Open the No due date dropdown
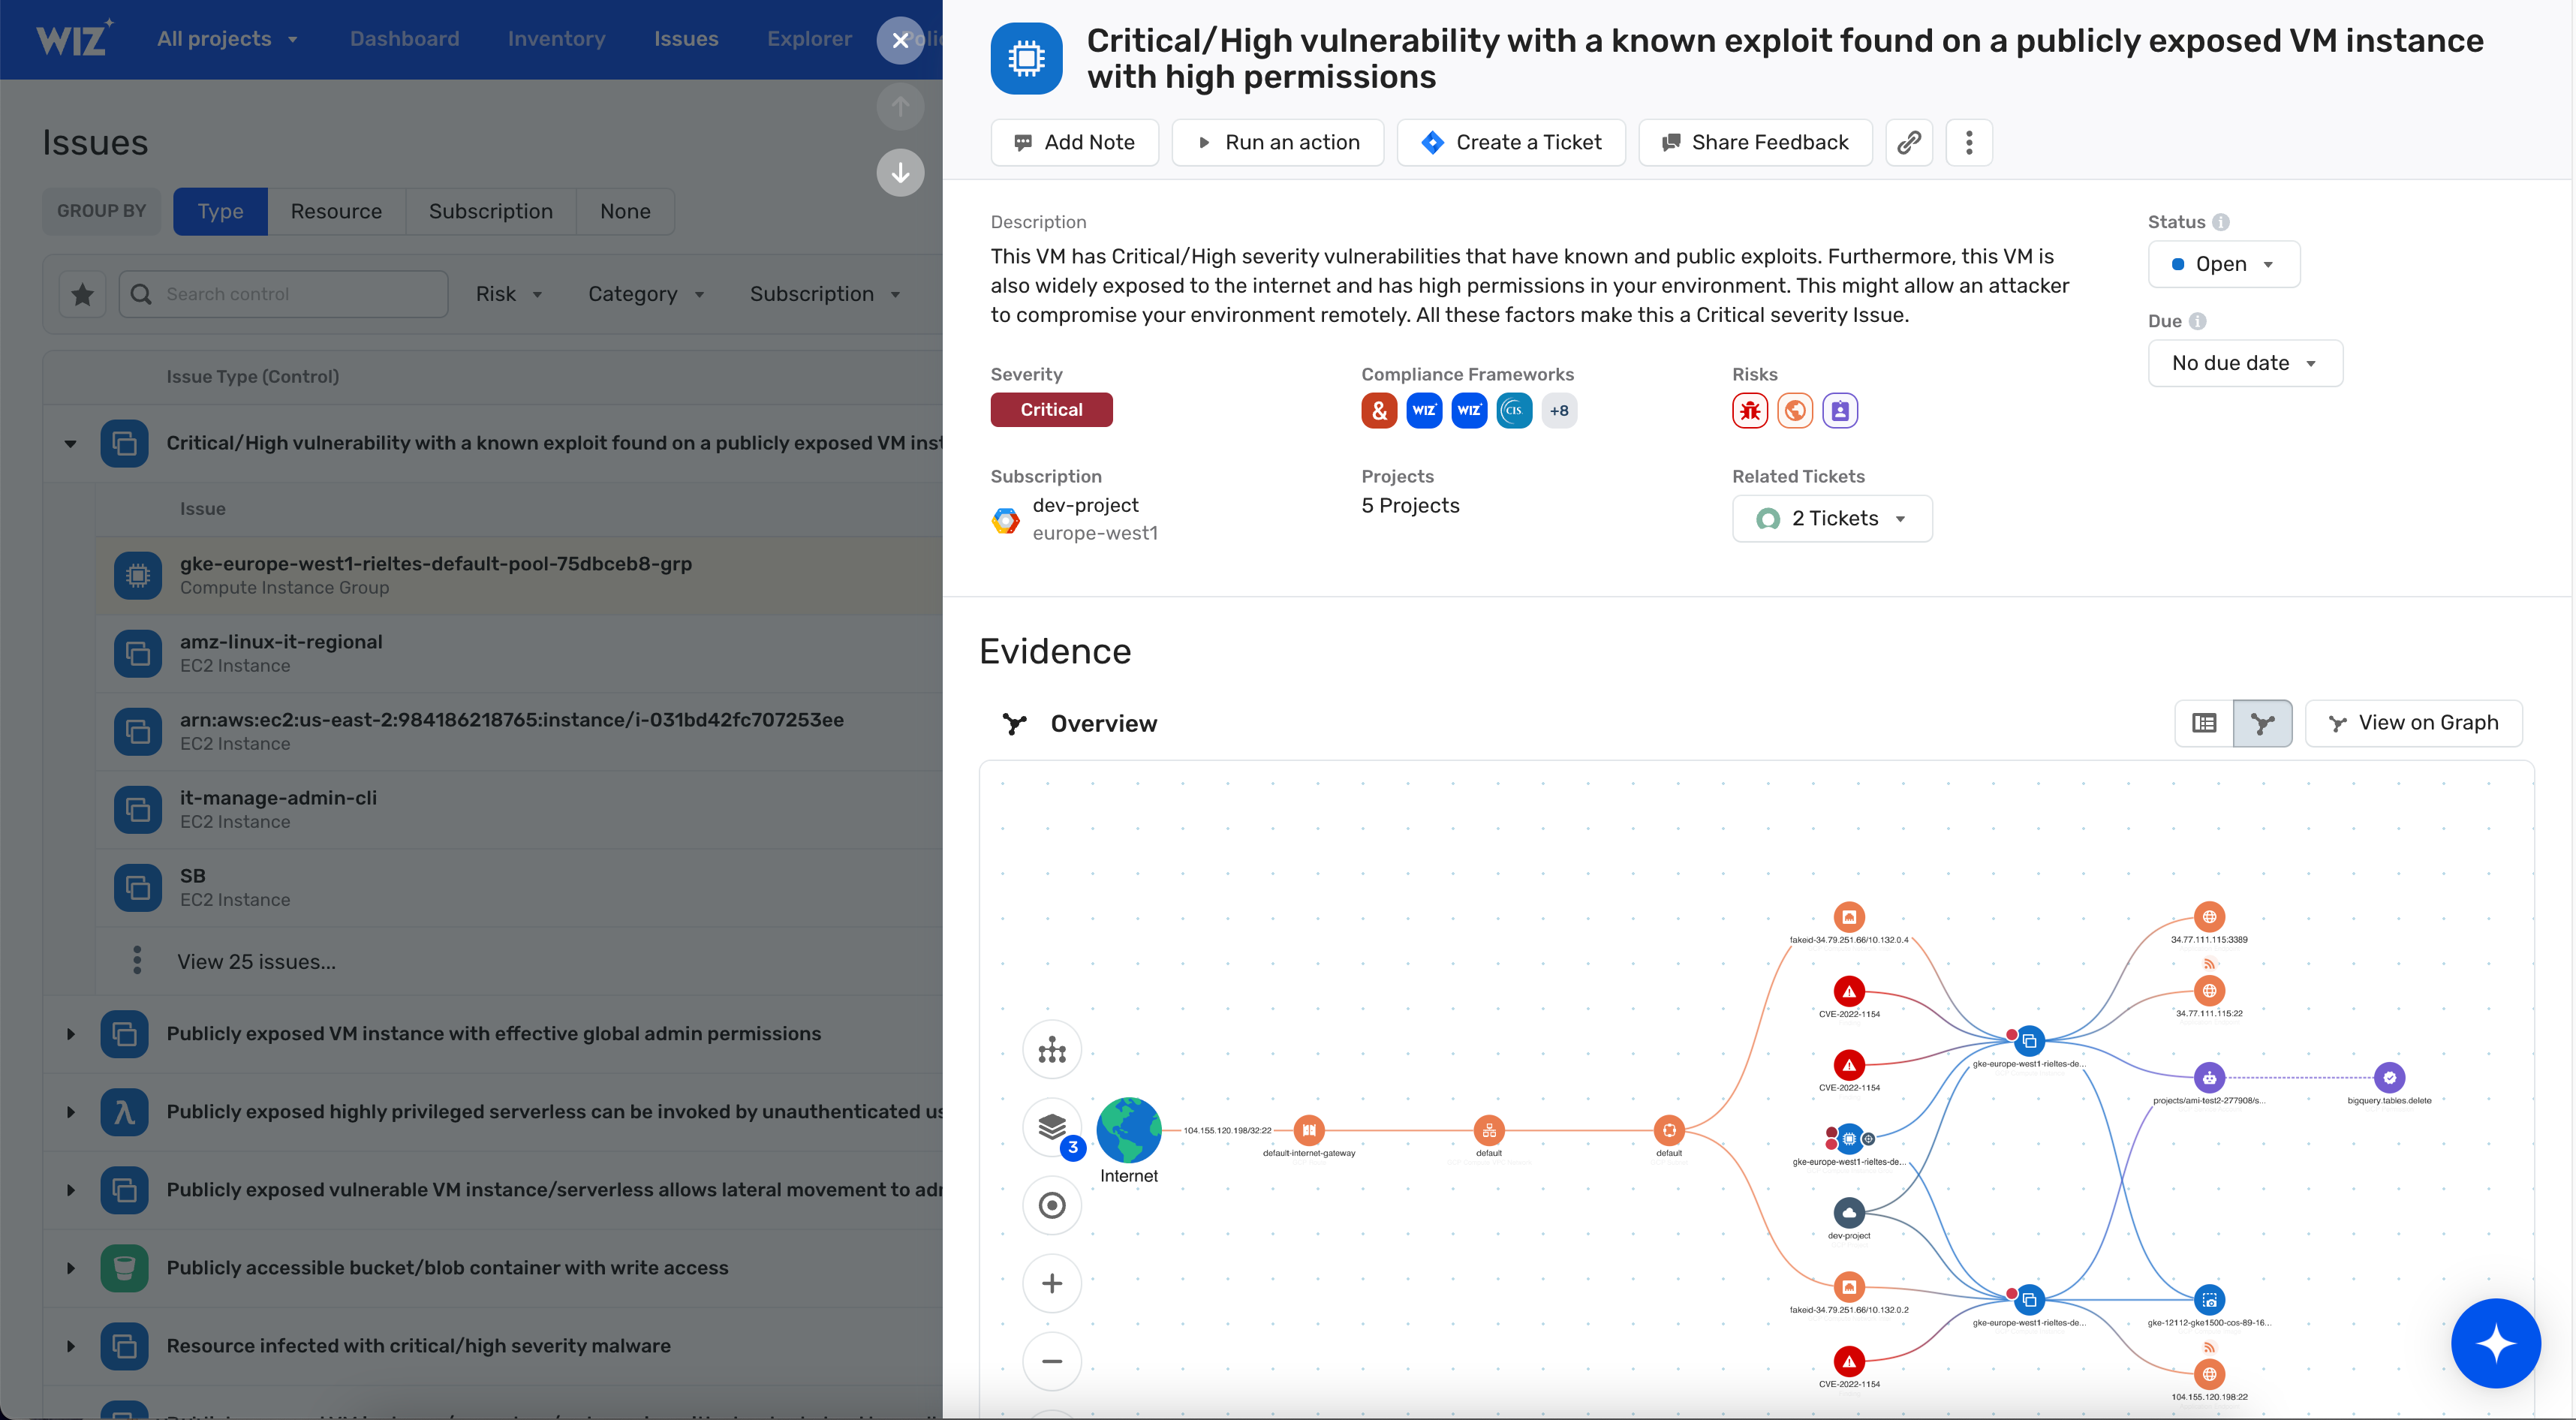2576x1420 pixels. click(x=2245, y=363)
